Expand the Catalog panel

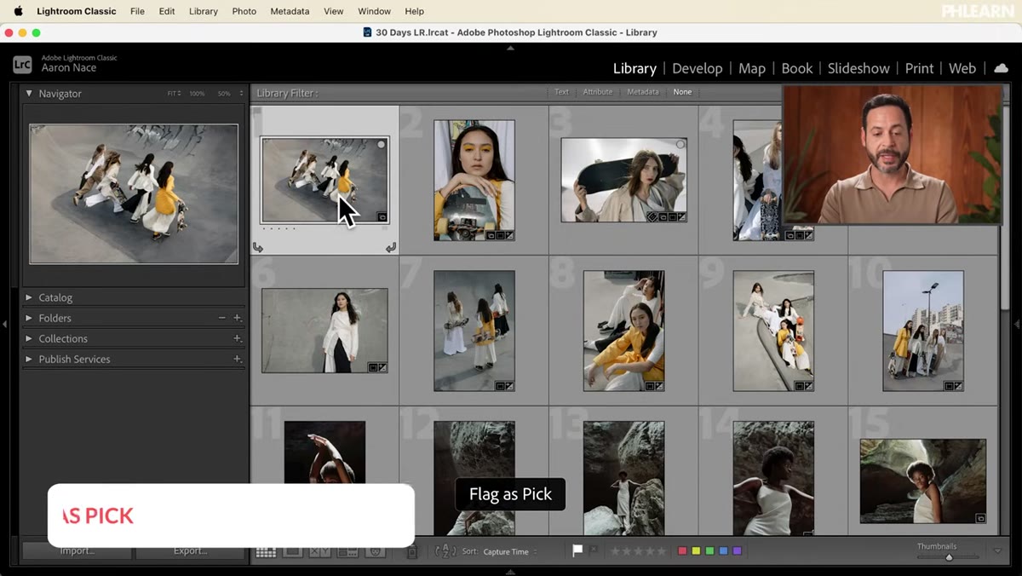[29, 297]
